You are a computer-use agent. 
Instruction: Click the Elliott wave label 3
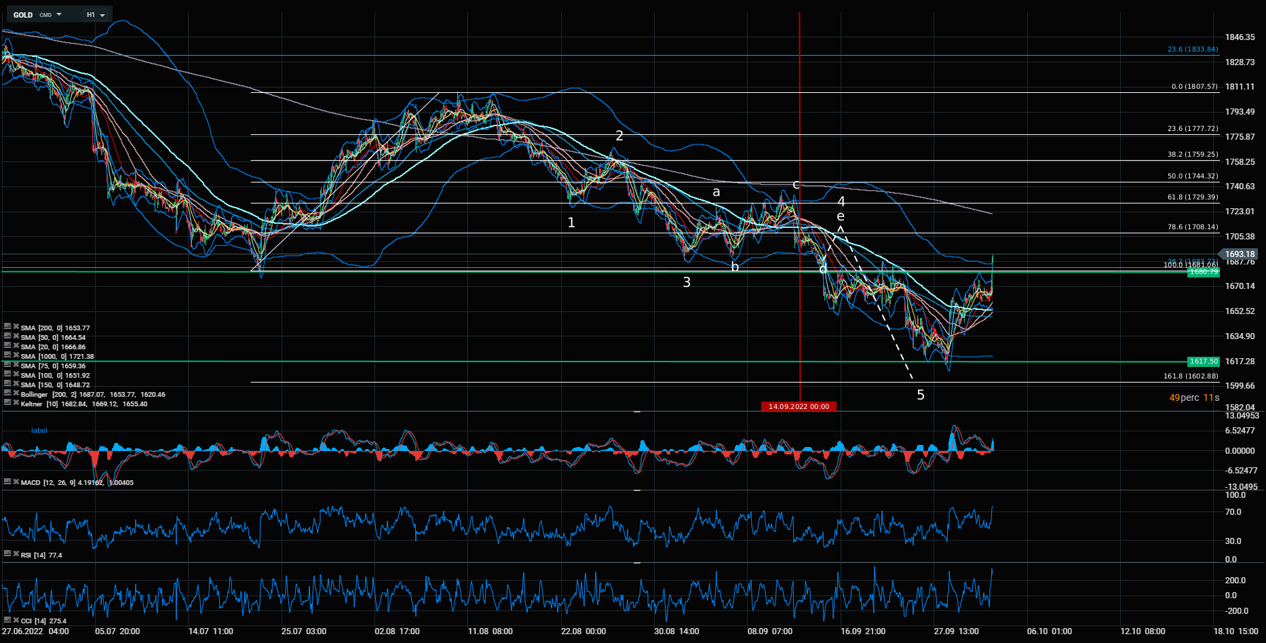687,282
